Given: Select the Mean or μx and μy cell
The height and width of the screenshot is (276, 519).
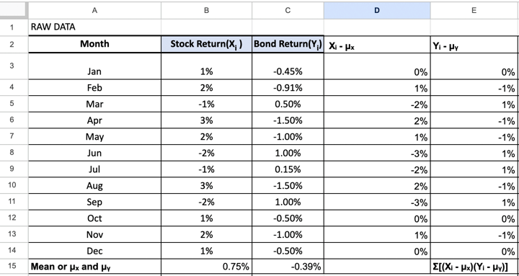Looking at the screenshot, I should point(94,267).
